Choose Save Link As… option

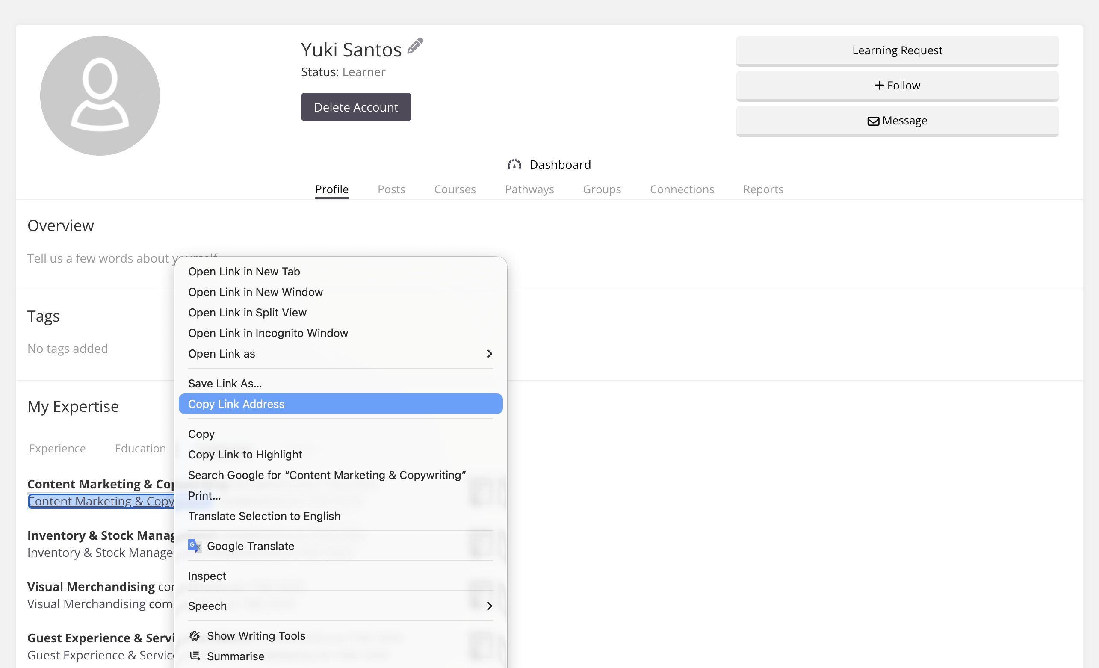point(340,384)
